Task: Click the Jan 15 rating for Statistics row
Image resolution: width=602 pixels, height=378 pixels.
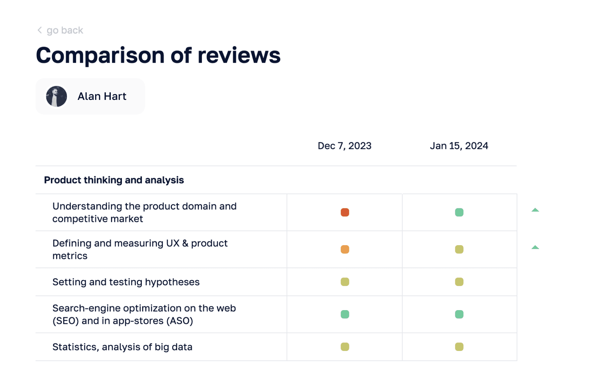Action: click(x=460, y=347)
